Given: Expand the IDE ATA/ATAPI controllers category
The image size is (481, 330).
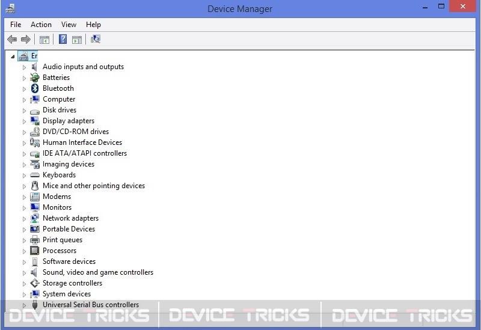Looking at the screenshot, I should pyautogui.click(x=24, y=154).
